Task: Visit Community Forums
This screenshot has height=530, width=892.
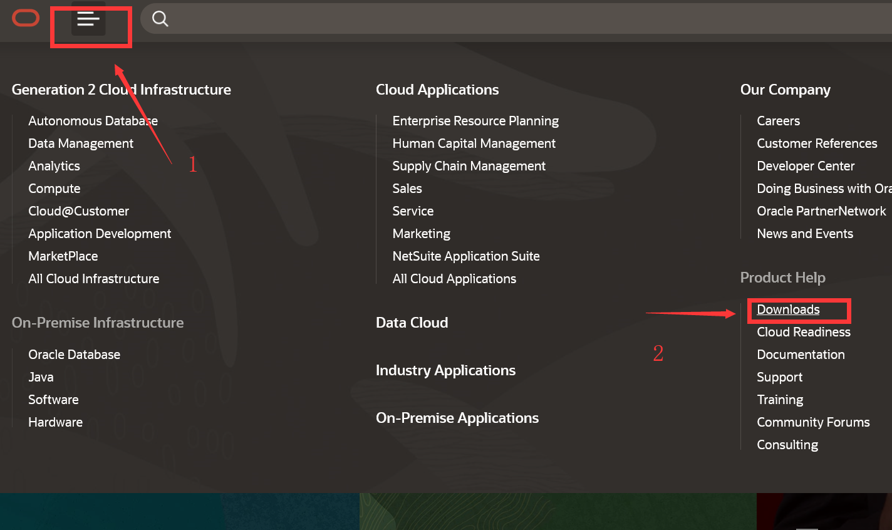Action: click(x=813, y=422)
